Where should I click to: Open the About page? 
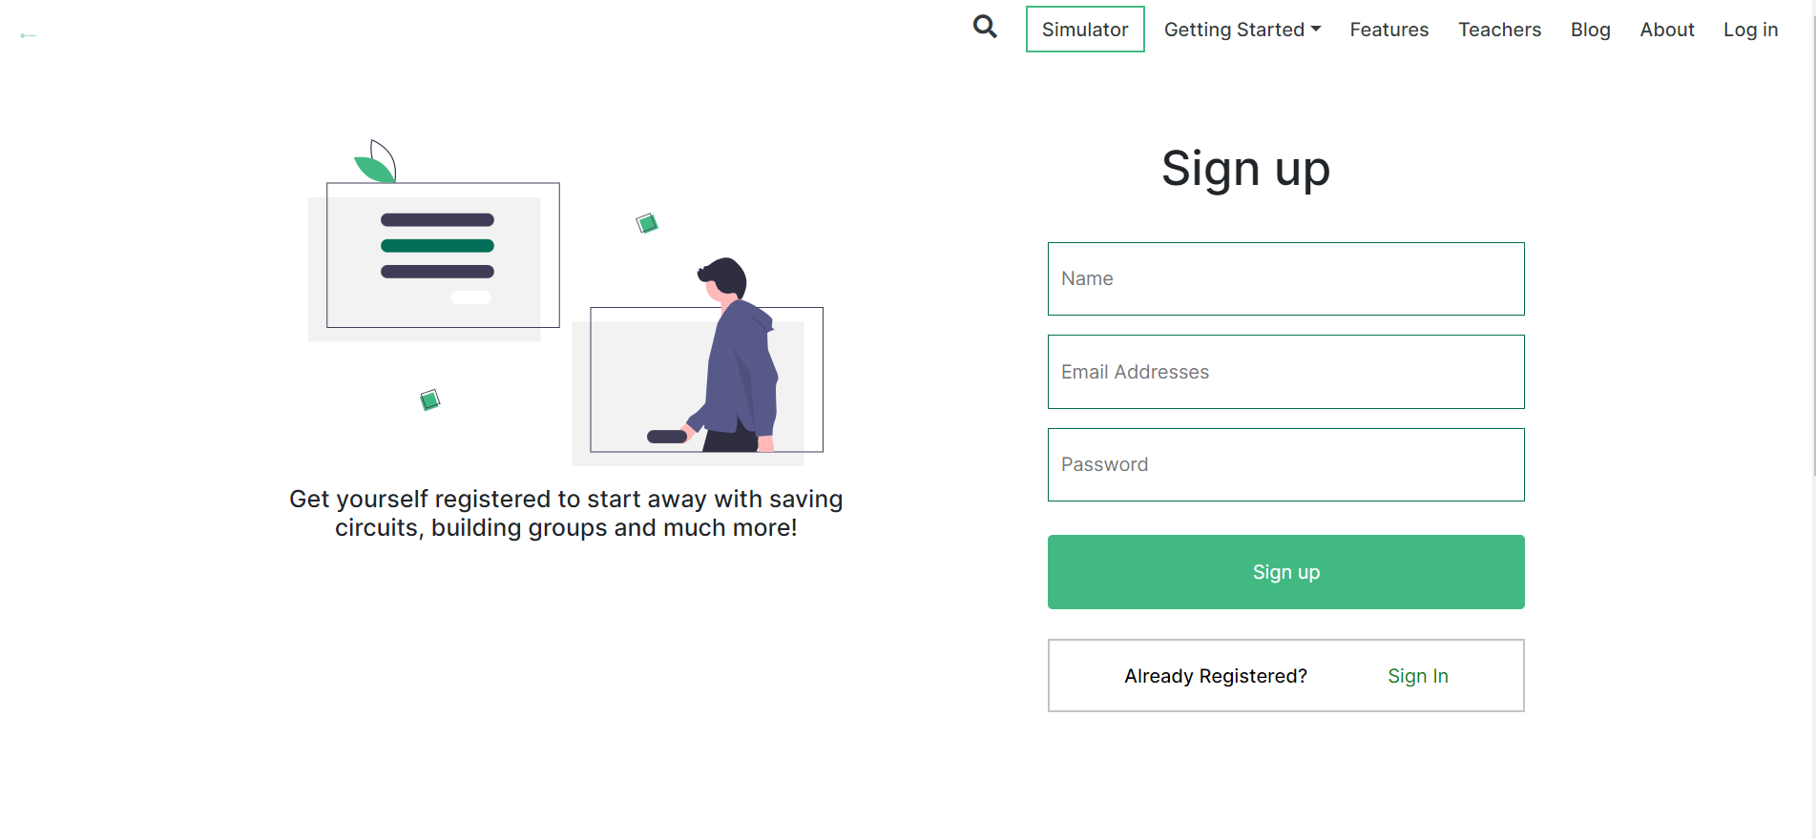pos(1666,30)
